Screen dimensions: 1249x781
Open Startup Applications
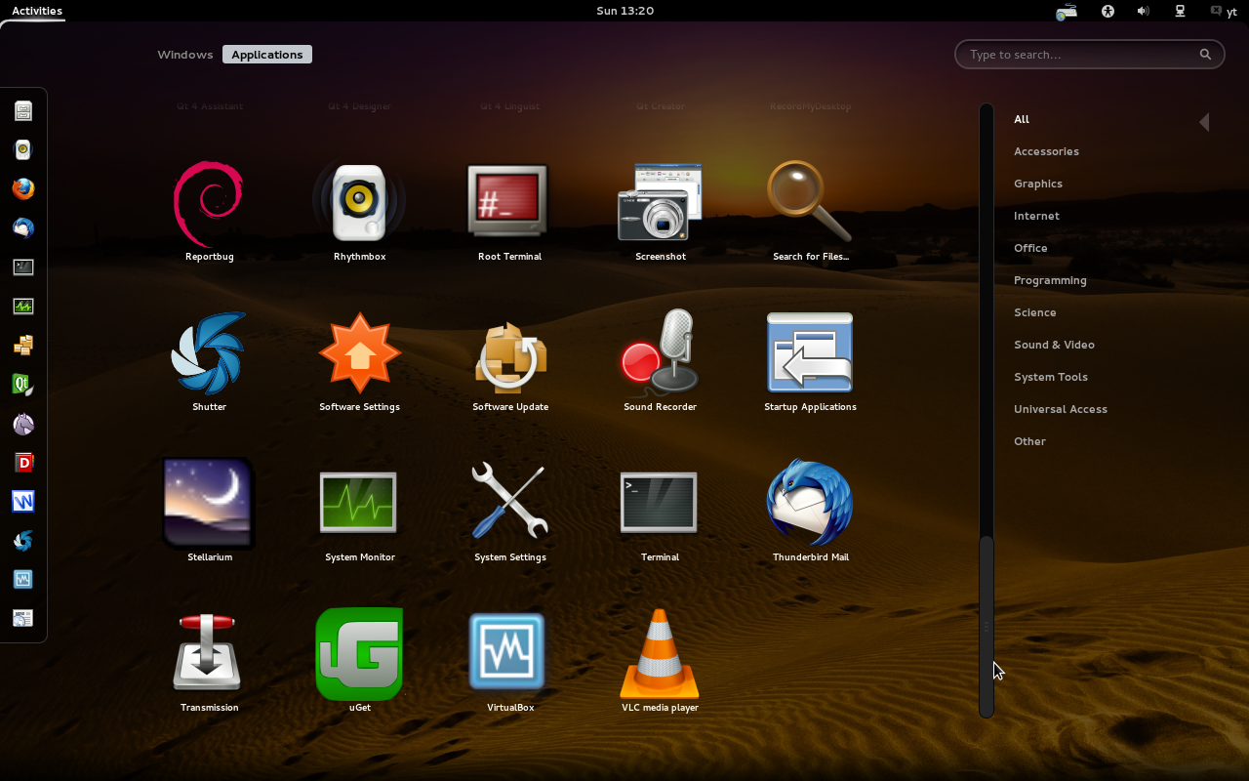pos(810,361)
